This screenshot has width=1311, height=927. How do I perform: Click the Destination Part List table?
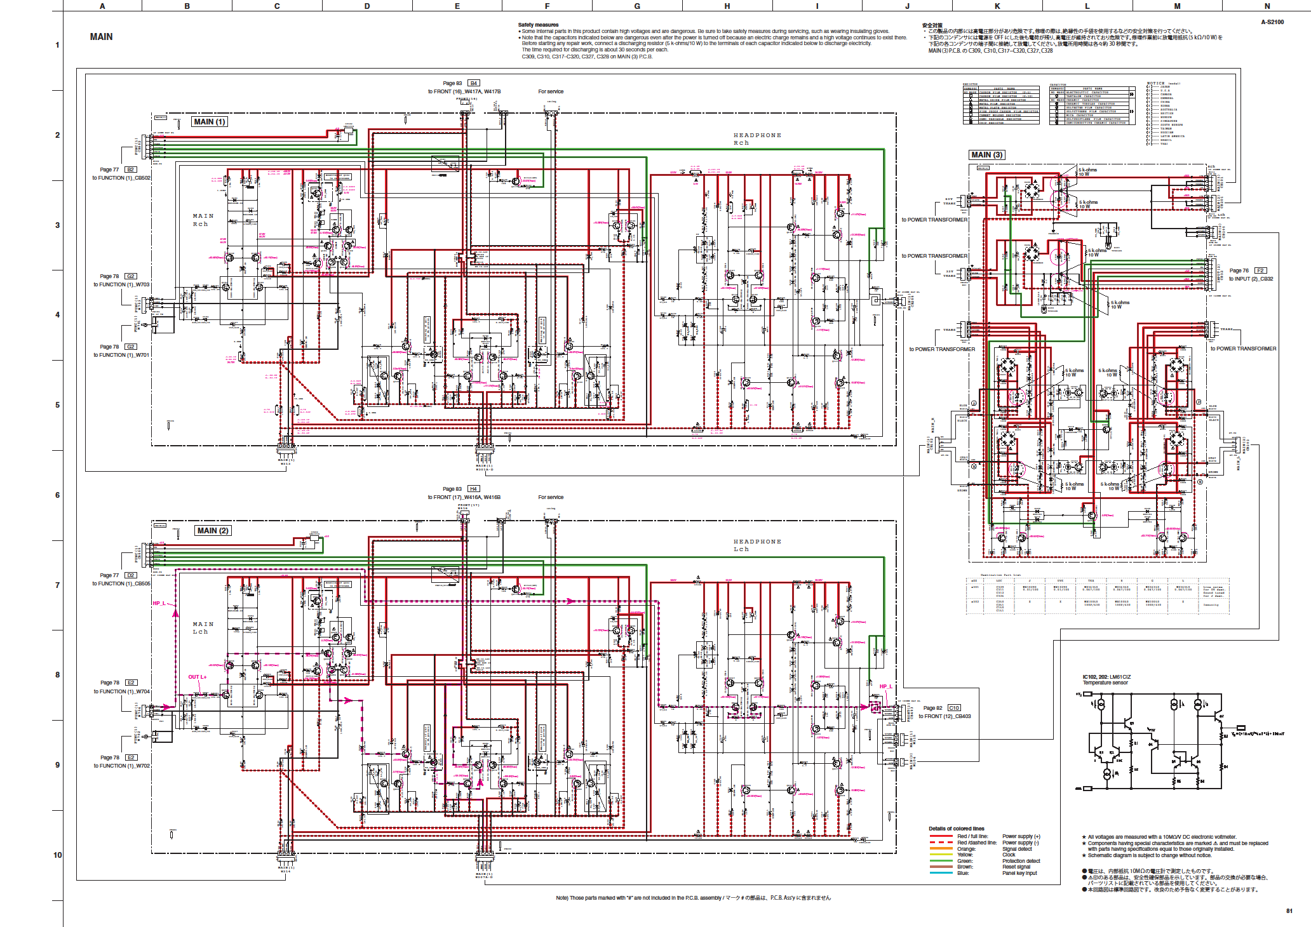tap(1098, 595)
